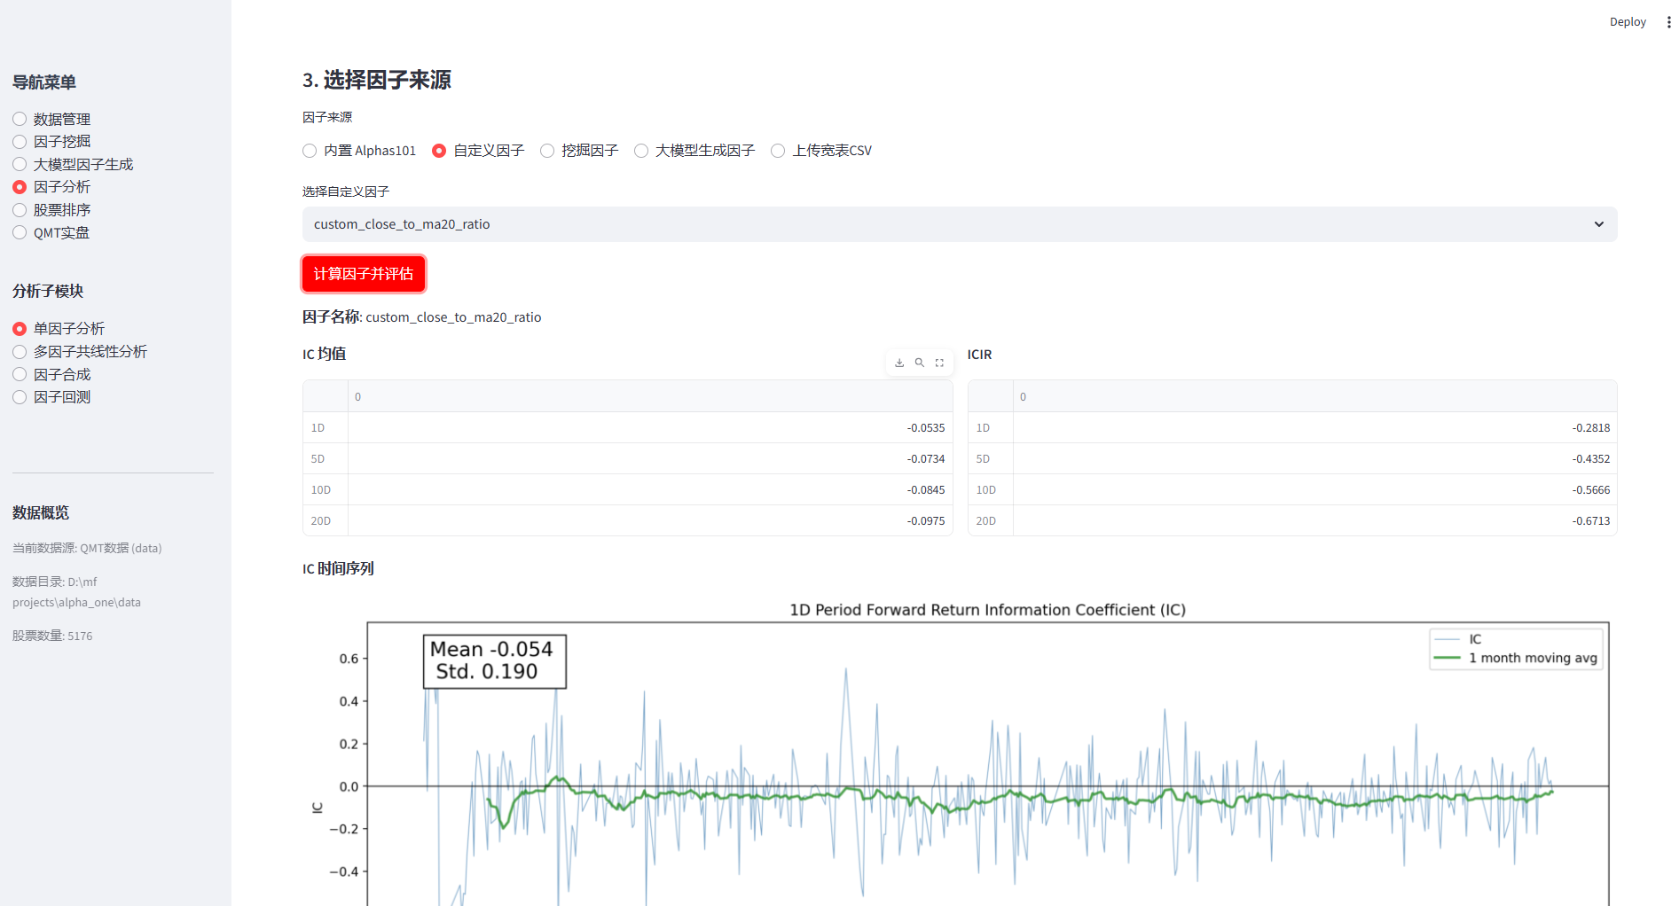Click the Deploy button
Screen dimensions: 1679x906
[x=1627, y=22]
